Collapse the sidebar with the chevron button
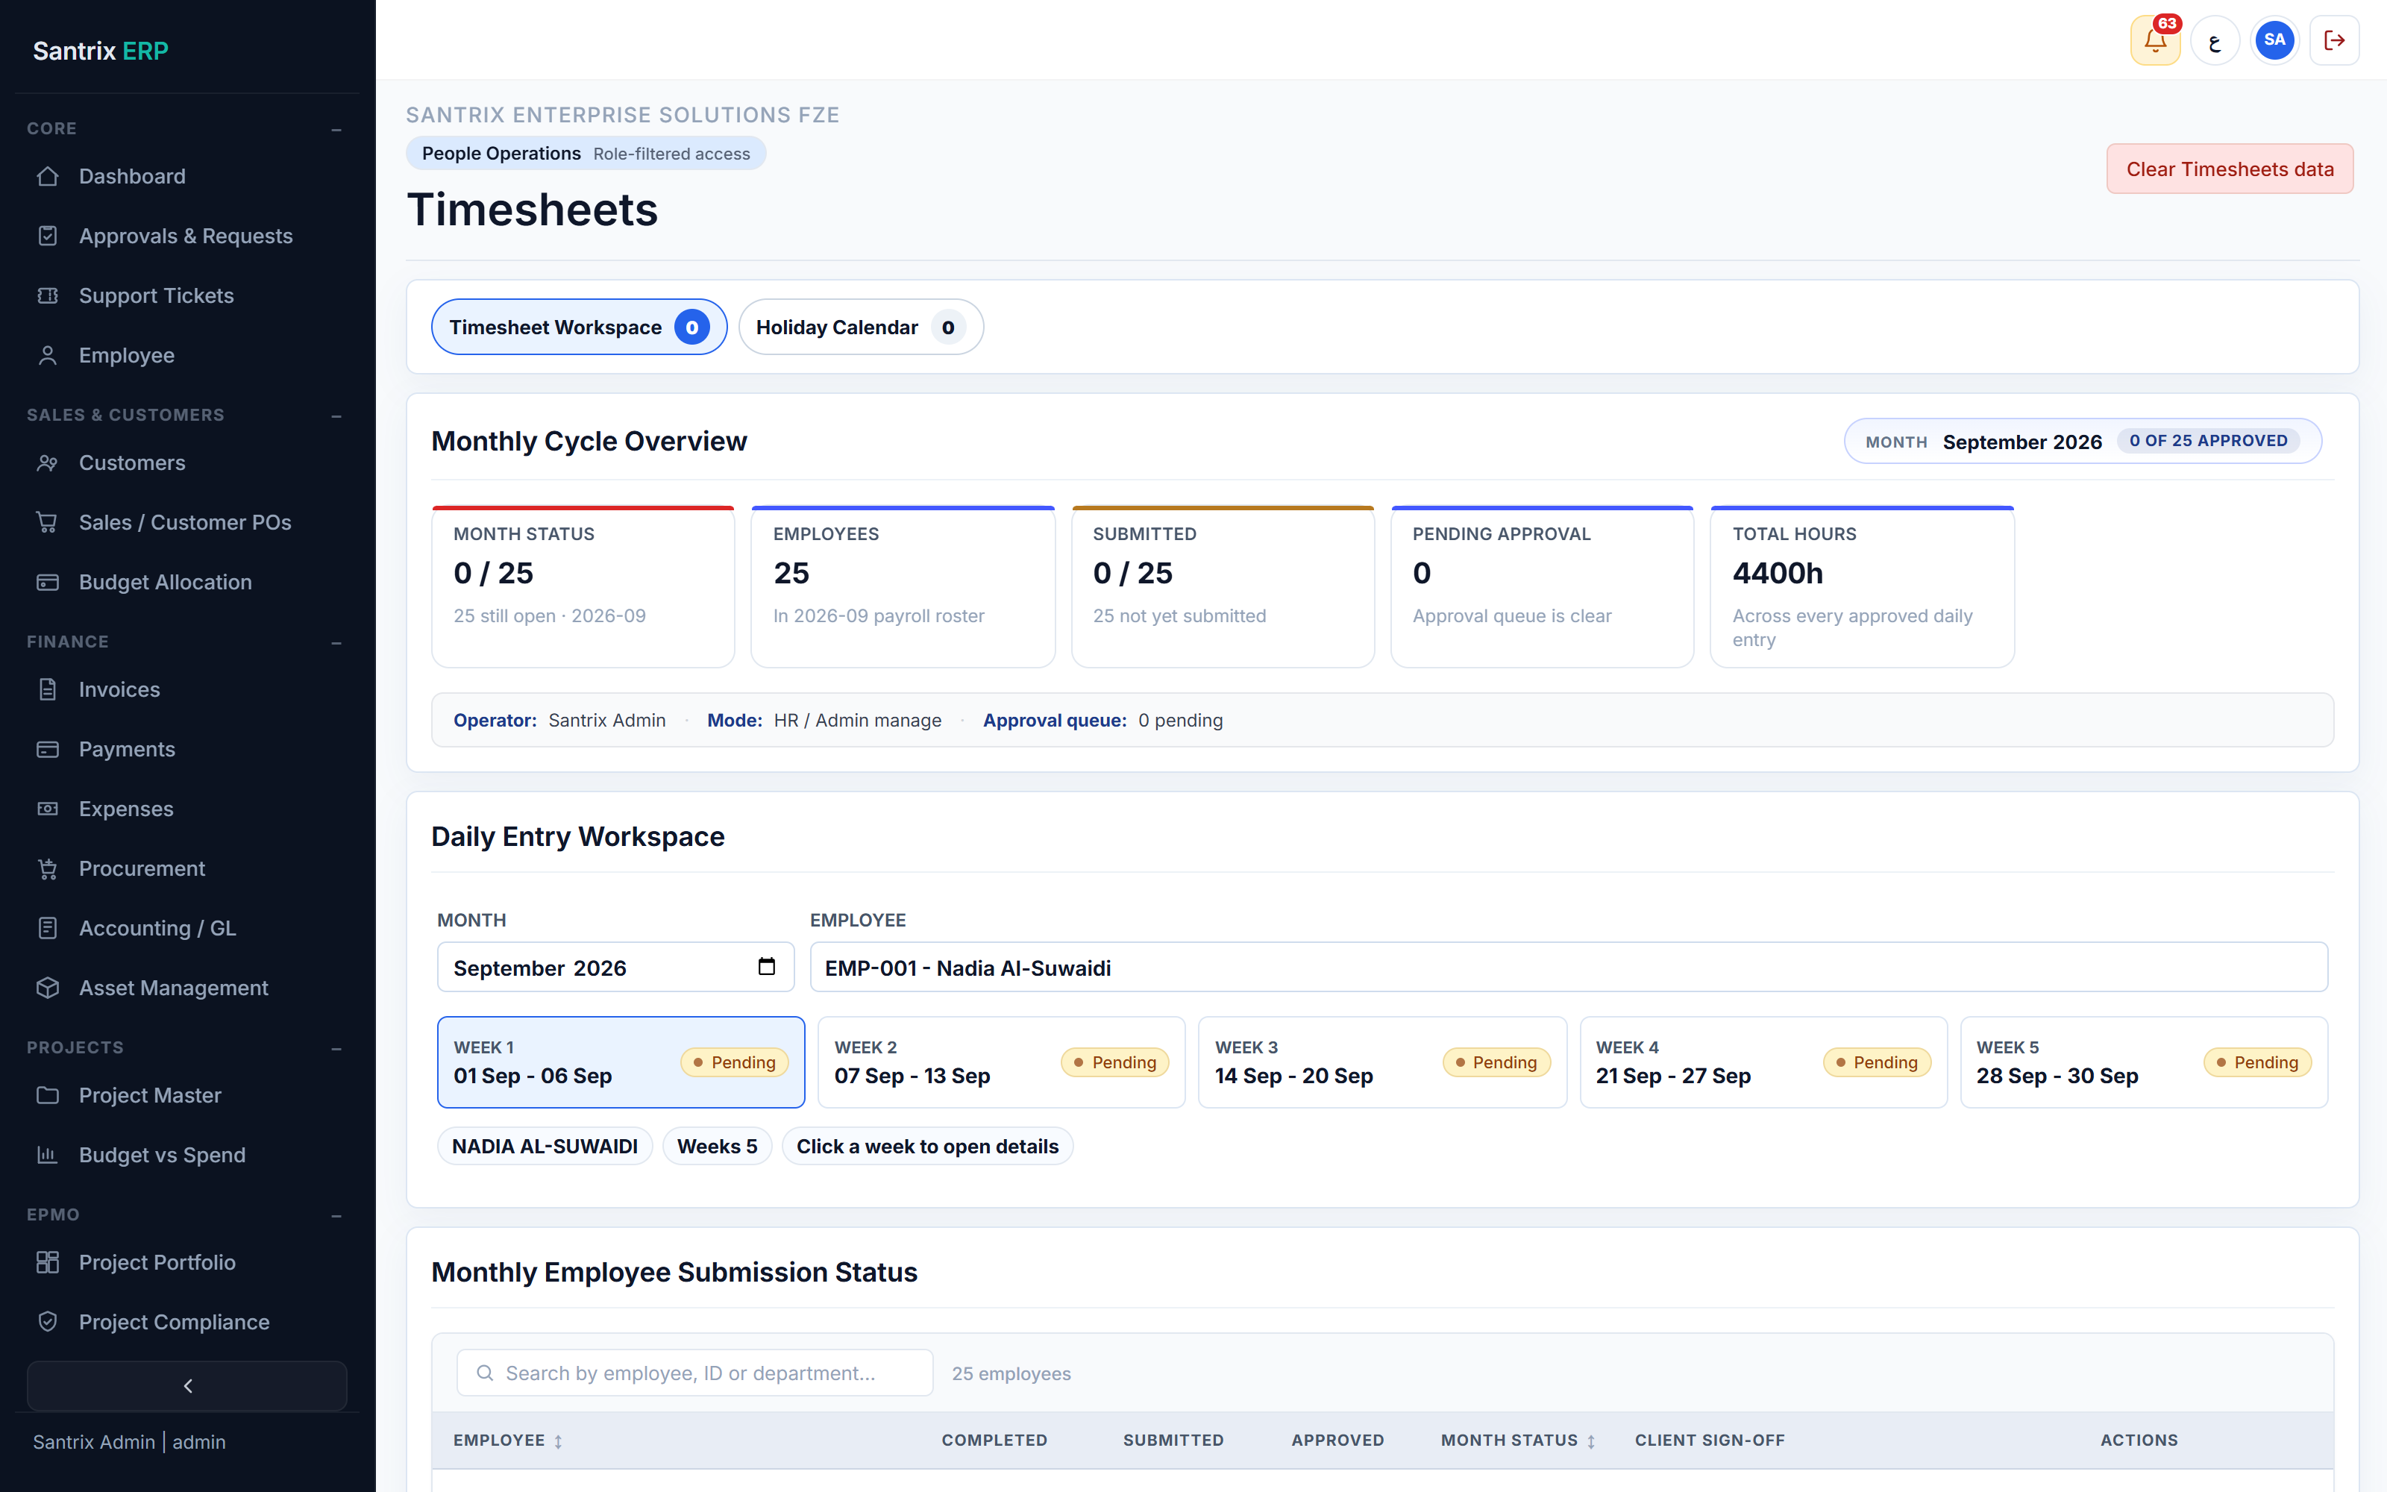 click(187, 1386)
